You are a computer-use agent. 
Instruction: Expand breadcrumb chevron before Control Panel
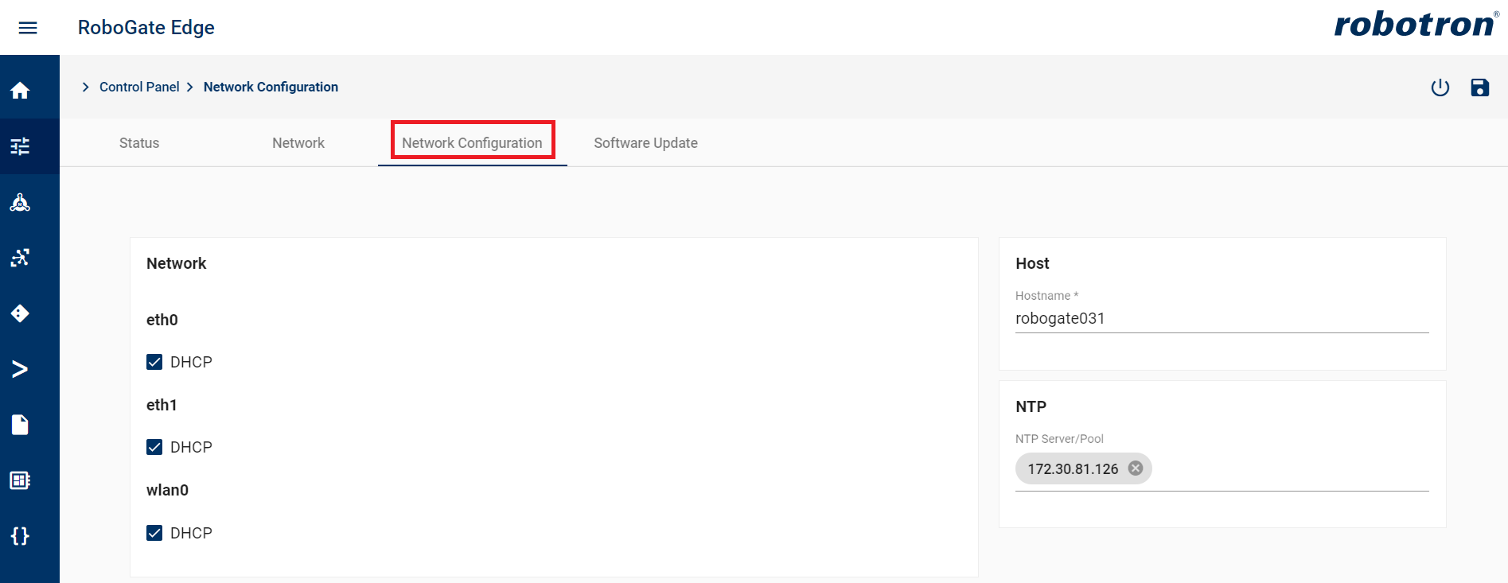point(85,87)
